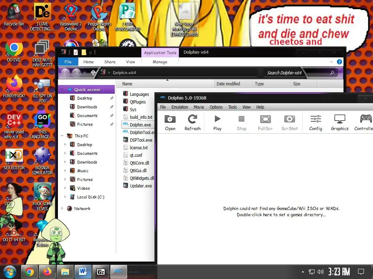Expand Videos under This PC

[65, 188]
